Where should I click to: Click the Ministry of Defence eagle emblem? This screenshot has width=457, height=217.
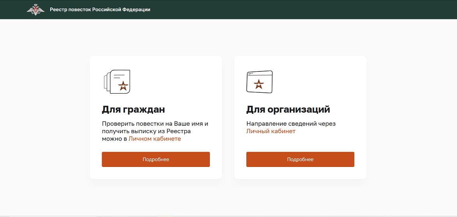click(35, 10)
